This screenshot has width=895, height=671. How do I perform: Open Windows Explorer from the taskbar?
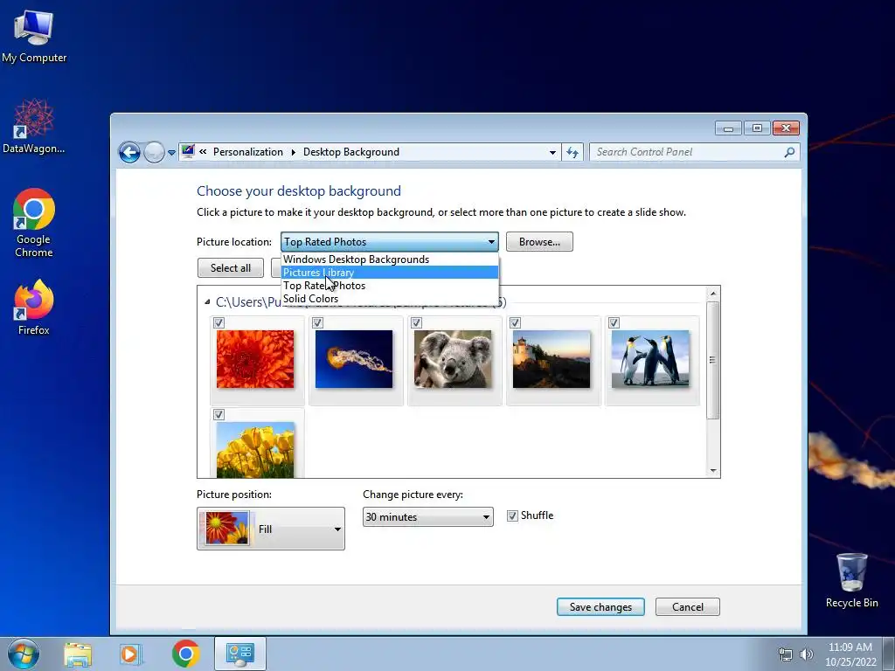coord(78,654)
